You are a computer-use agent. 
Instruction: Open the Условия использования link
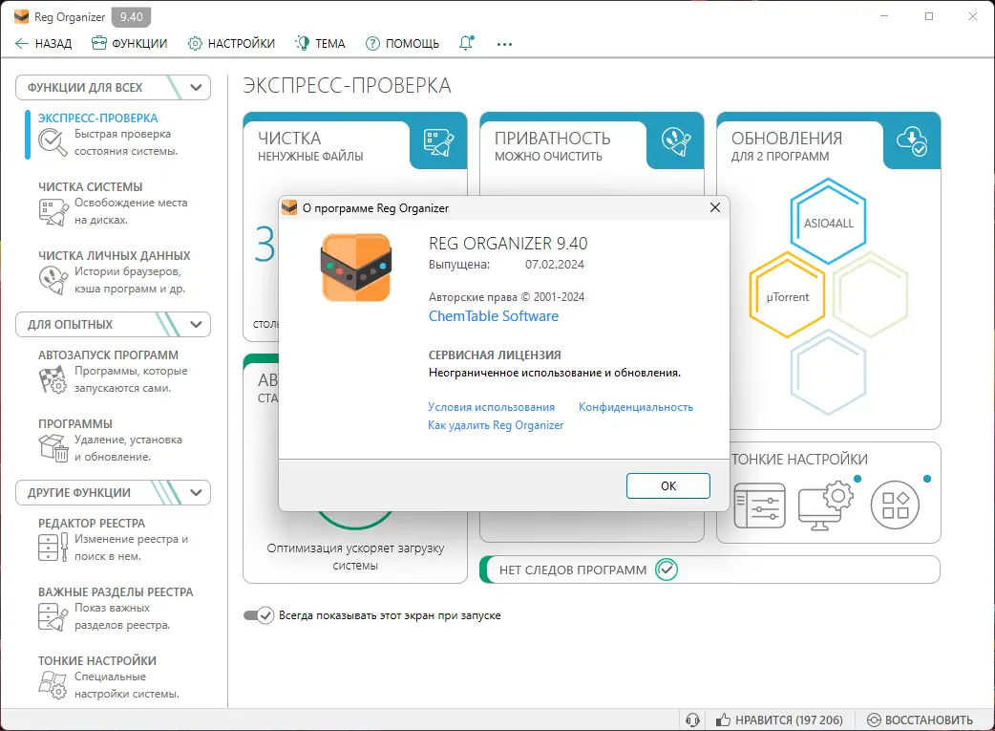point(491,407)
